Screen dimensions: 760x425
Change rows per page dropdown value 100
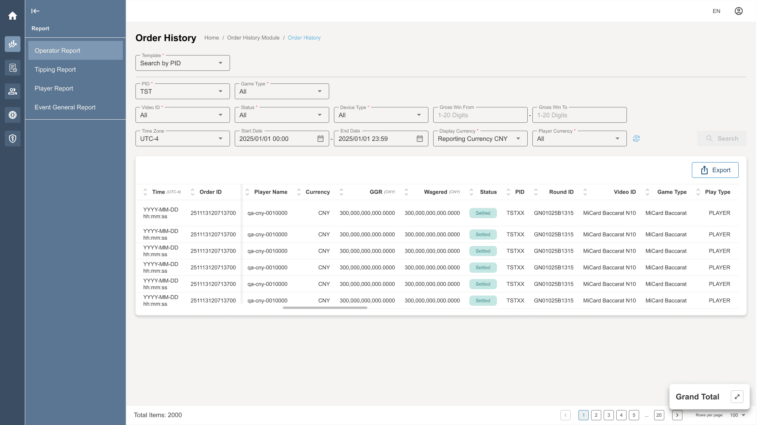tap(738, 415)
